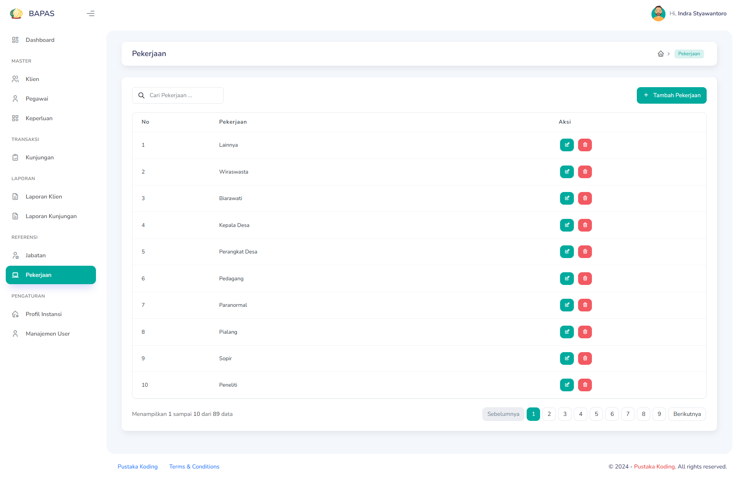Select Jabatan from the Referensi section
Viewport: 737px width, 480px height.
tap(35, 255)
